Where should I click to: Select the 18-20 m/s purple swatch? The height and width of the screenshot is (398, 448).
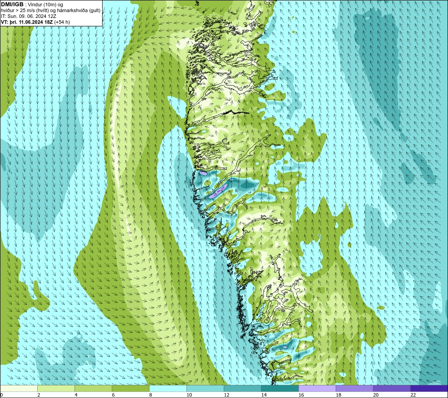(354, 388)
